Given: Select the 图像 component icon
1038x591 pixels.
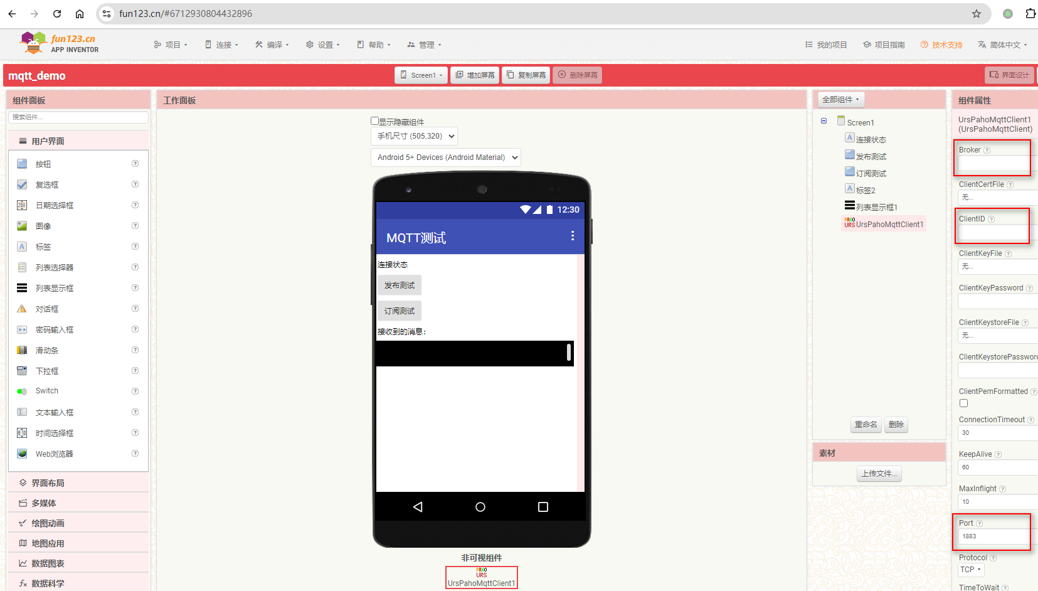Looking at the screenshot, I should (x=22, y=226).
